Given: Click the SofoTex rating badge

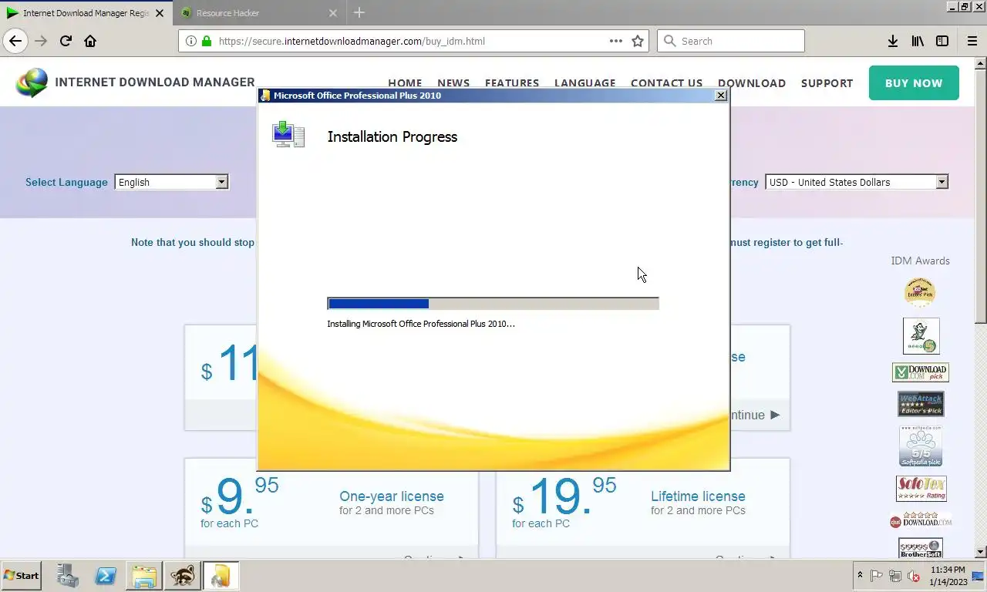Looking at the screenshot, I should pos(921,489).
